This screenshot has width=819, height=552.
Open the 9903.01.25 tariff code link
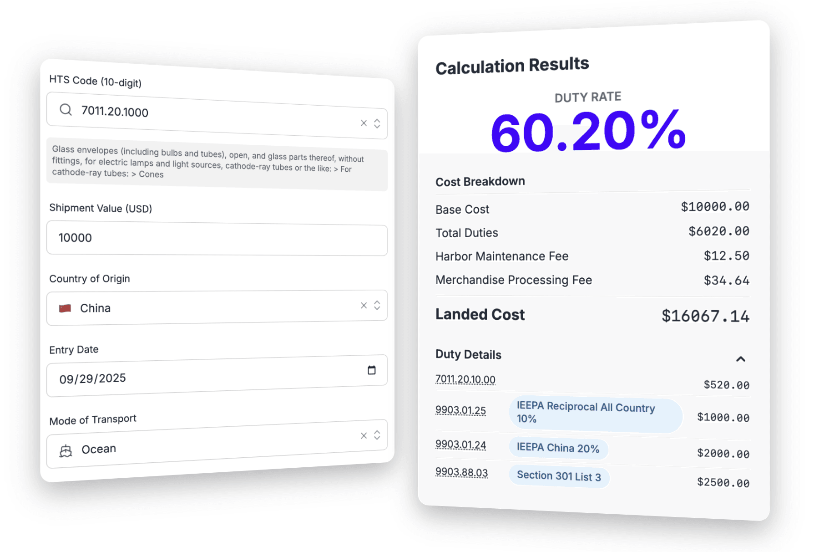[x=460, y=410]
